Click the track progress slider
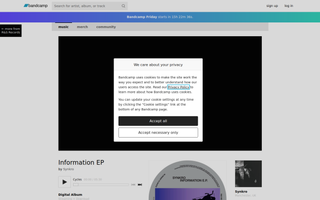 click(101, 185)
